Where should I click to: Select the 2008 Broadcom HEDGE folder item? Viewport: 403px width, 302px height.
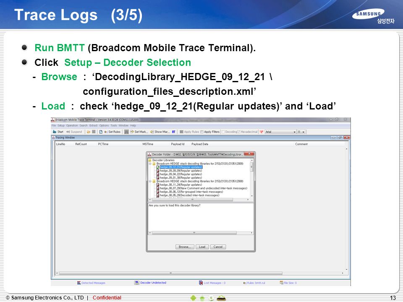pos(200,181)
